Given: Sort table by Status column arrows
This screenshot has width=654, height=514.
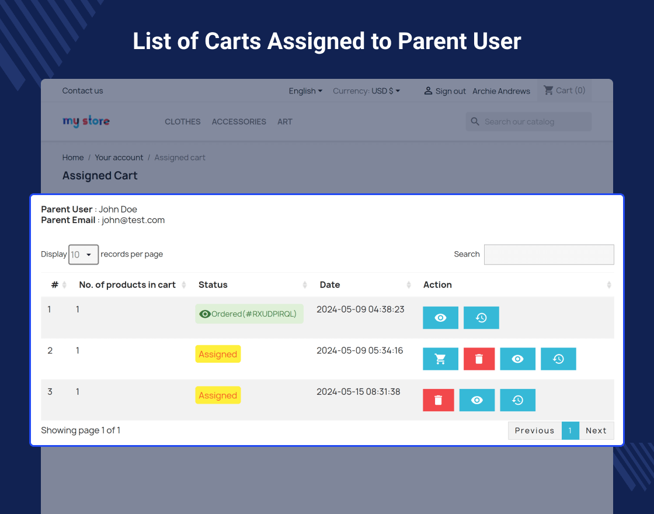Looking at the screenshot, I should coord(305,284).
